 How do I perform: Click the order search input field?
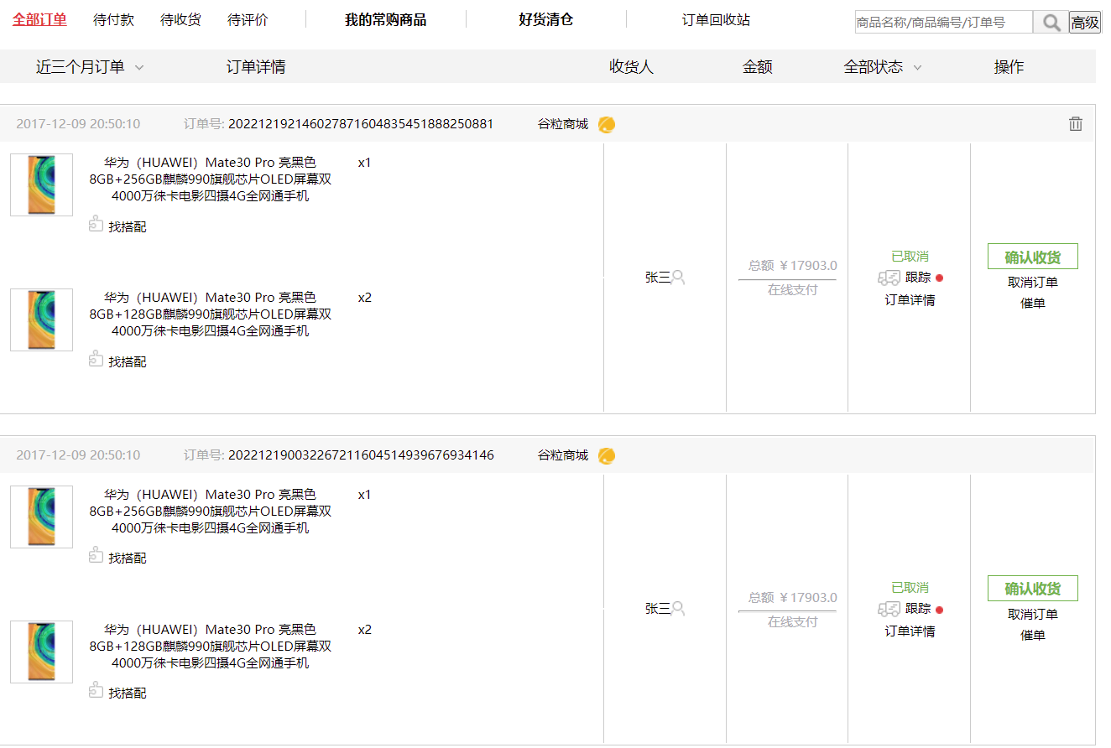(944, 23)
